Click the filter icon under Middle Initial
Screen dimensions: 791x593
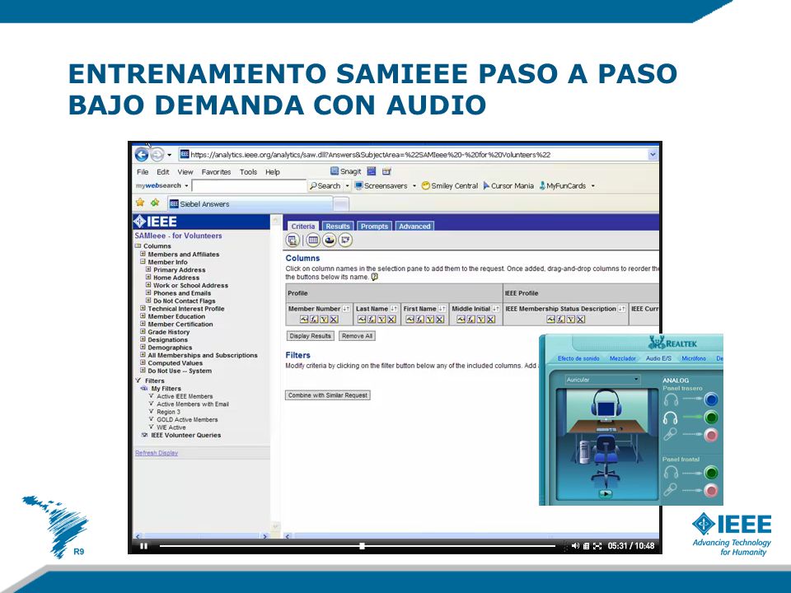click(481, 320)
